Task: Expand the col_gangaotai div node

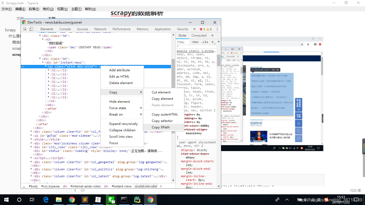Action: (32, 162)
